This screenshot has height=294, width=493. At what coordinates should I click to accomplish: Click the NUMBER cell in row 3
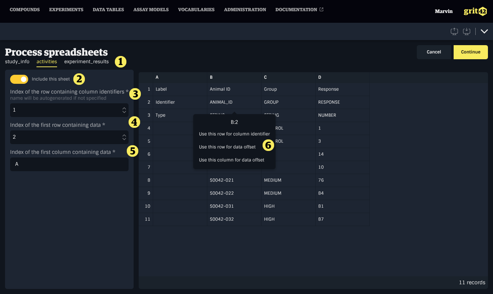point(343,115)
